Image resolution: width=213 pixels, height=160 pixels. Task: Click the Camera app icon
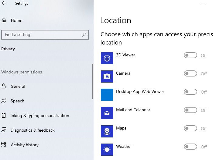(x=107, y=76)
